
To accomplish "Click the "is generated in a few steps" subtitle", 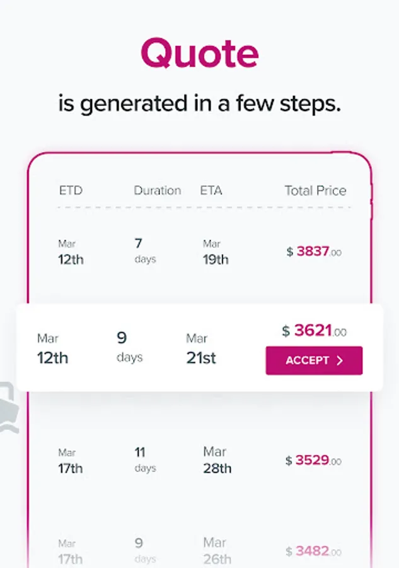I will 199,104.
